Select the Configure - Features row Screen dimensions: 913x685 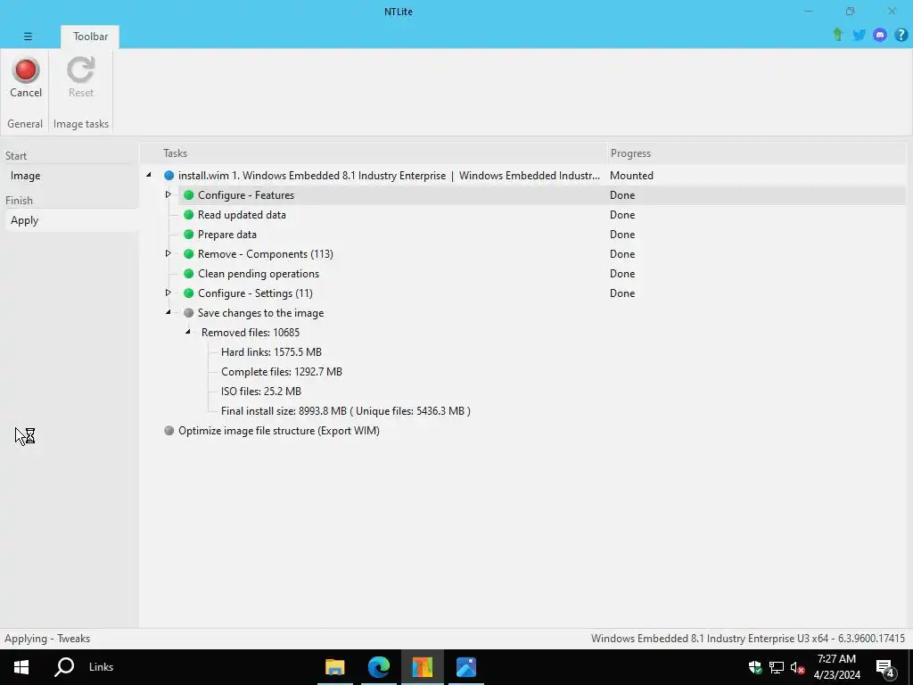pyautogui.click(x=541, y=195)
